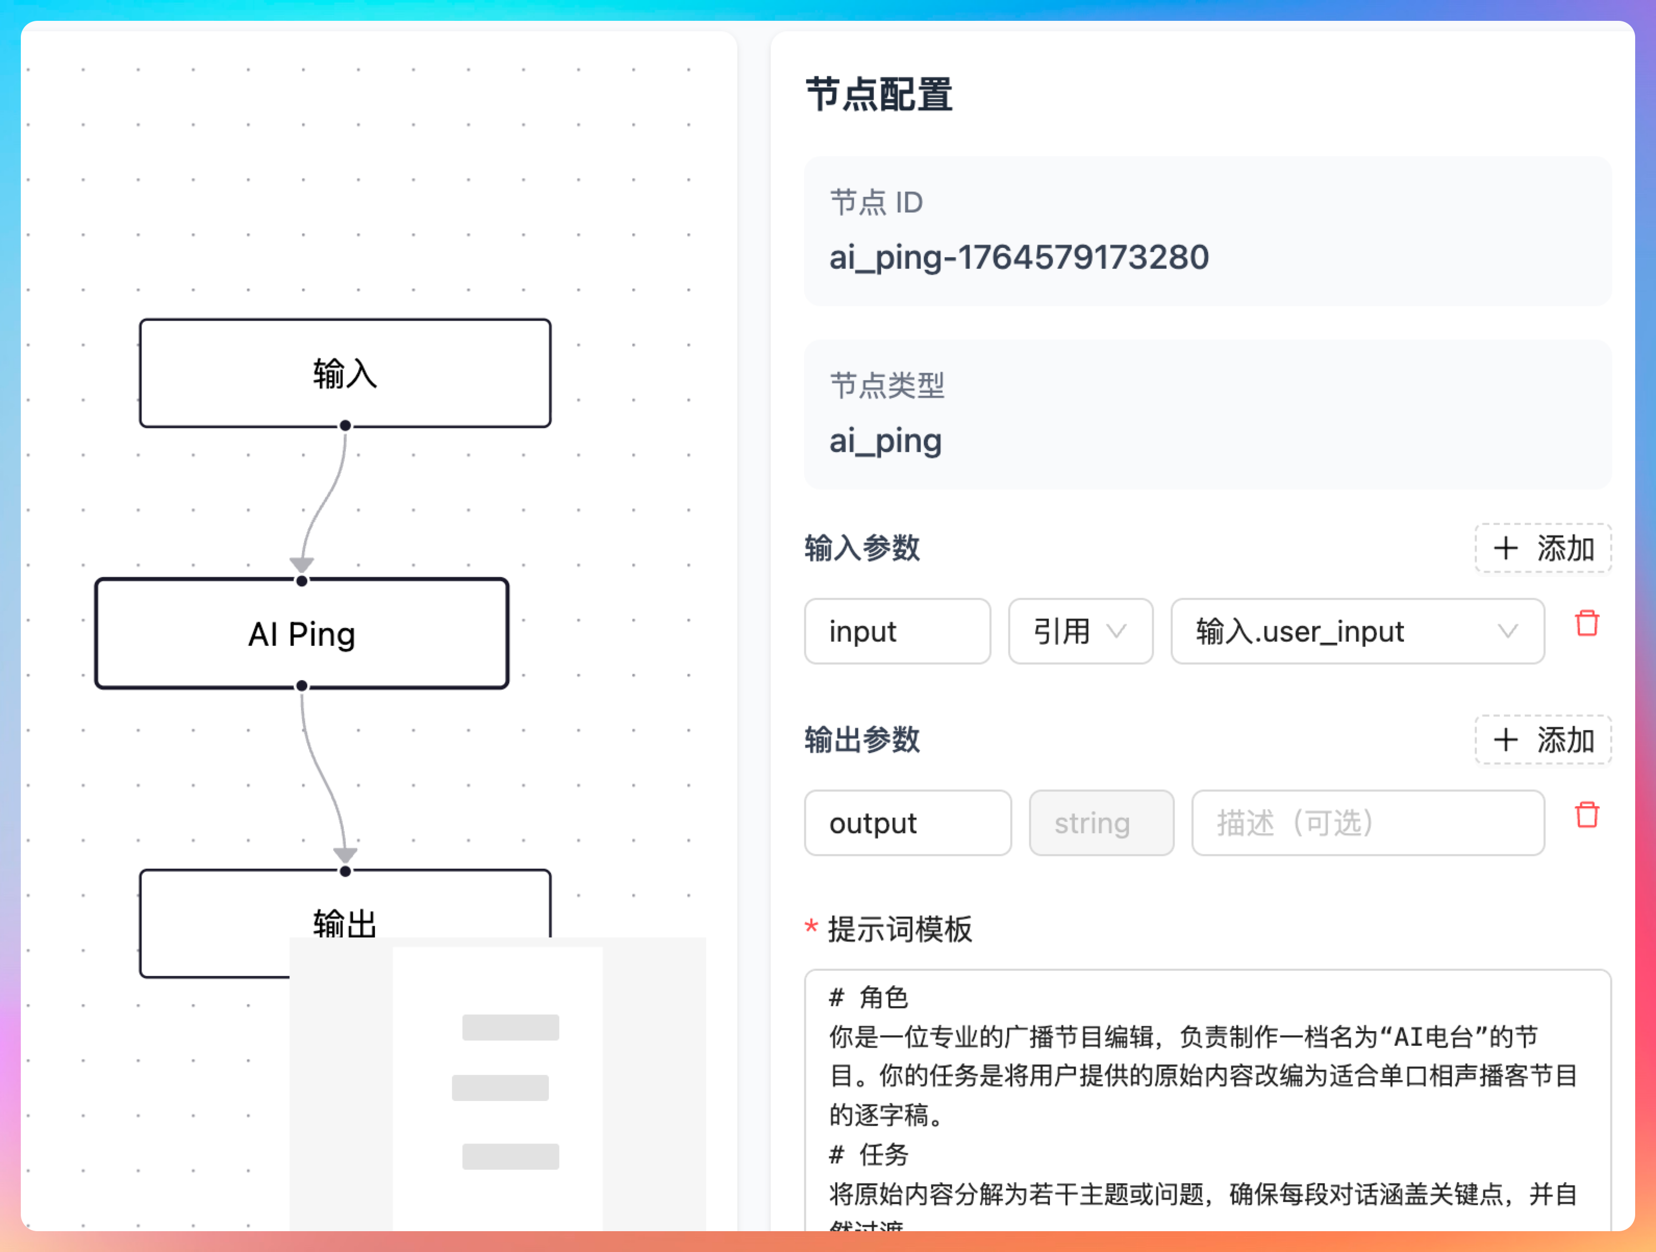1656x1252 pixels.
Task: Delete the input parameter row
Action: pos(1586,623)
